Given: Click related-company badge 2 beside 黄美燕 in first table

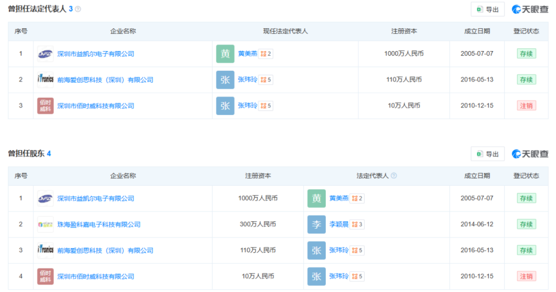Looking at the screenshot, I should pos(265,53).
